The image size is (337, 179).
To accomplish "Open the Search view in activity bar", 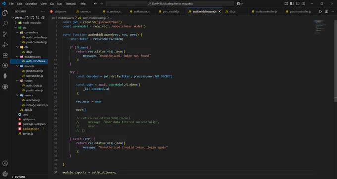I will tap(5, 23).
